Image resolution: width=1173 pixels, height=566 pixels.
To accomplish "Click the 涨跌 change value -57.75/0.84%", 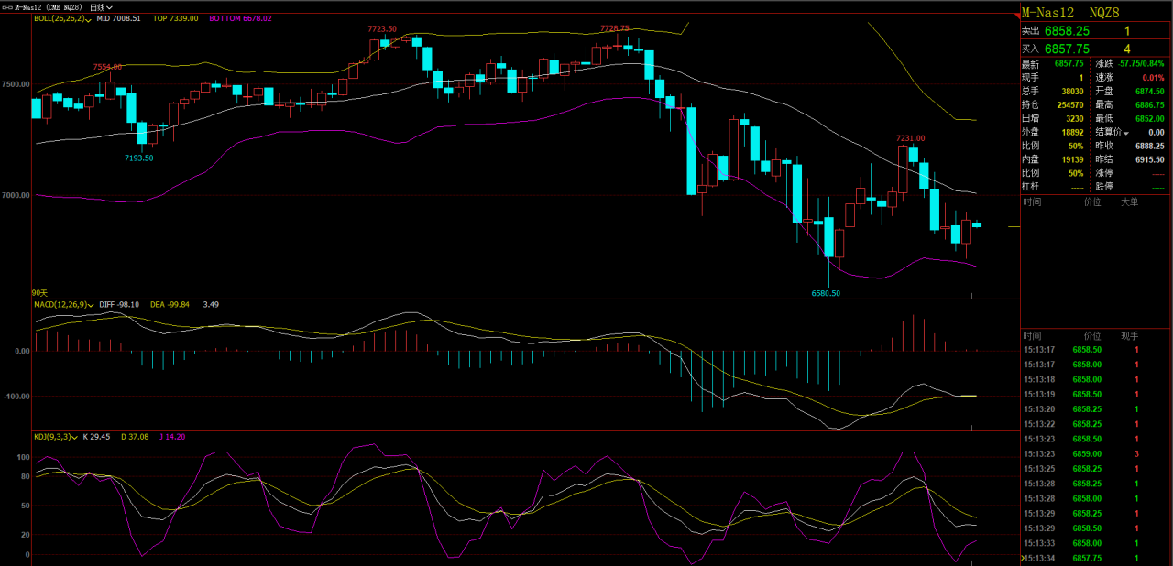I will coord(1141,64).
